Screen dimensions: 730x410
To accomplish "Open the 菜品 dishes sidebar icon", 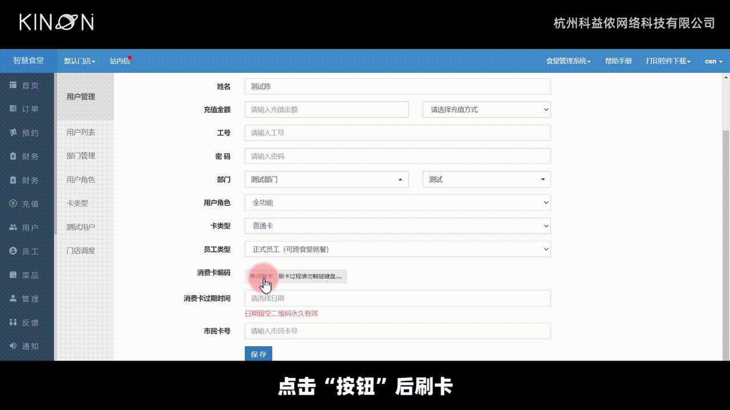I will [13, 275].
